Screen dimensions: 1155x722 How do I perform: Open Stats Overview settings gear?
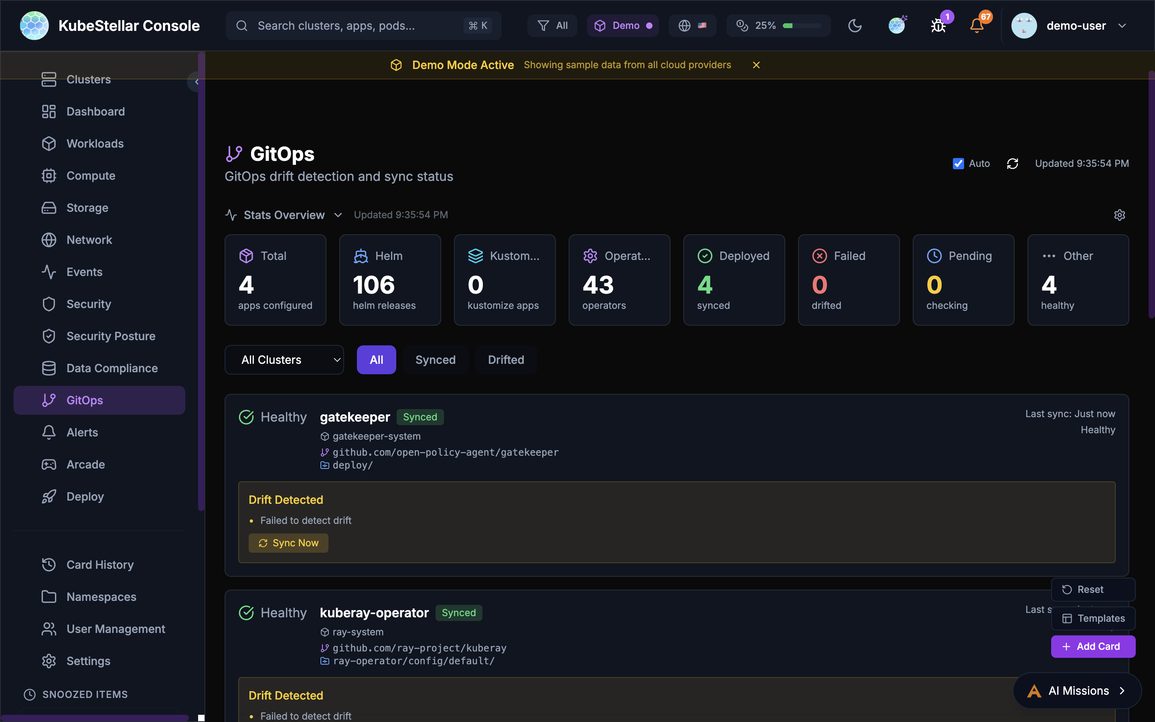[1120, 215]
